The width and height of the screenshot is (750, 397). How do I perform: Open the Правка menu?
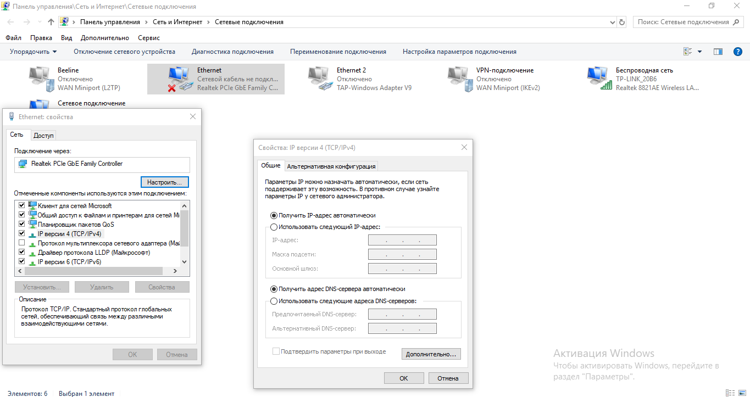click(41, 38)
